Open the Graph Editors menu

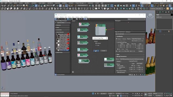(42, 3)
